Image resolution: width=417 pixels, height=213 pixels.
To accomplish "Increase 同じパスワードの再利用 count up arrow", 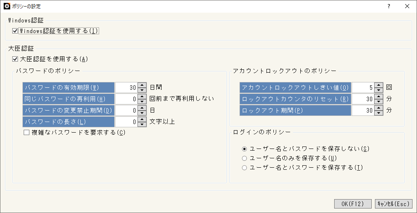I will coord(142,96).
